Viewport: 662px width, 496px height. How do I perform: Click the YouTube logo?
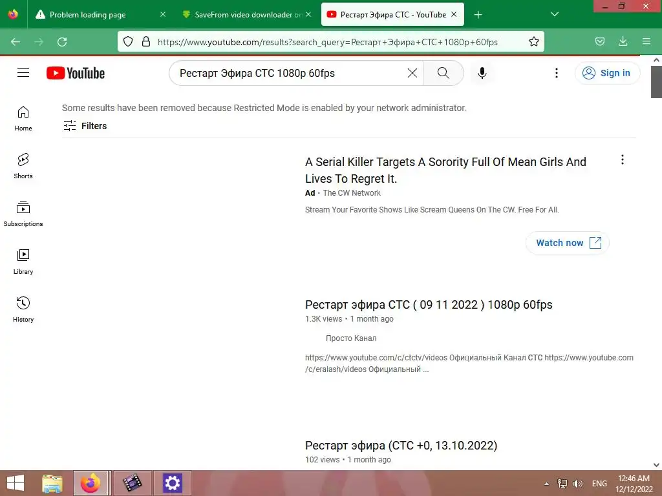pos(76,73)
